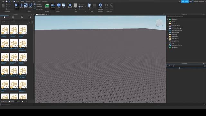Open the Audio category dropdown
The image size is (206, 116).
[x=5, y=22]
